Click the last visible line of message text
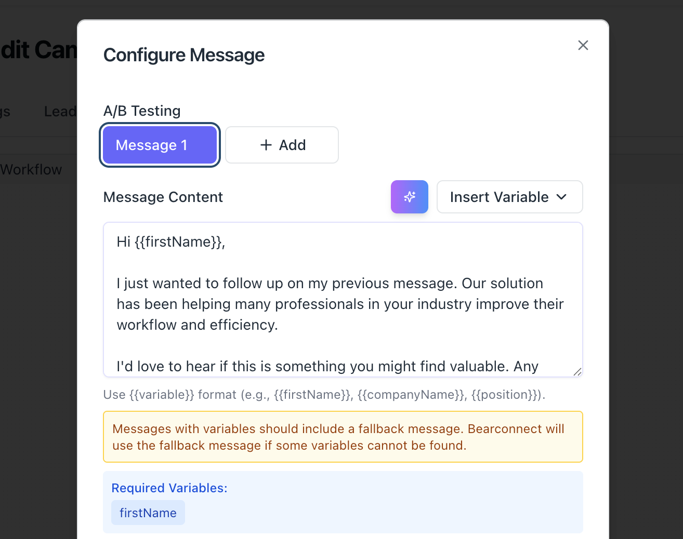The height and width of the screenshot is (539, 683). click(327, 367)
